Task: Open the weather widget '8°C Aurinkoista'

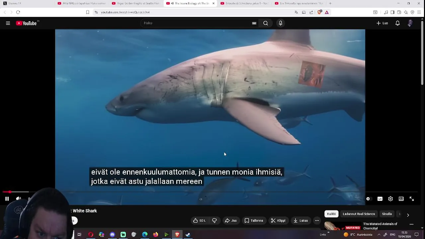Action: click(x=359, y=235)
